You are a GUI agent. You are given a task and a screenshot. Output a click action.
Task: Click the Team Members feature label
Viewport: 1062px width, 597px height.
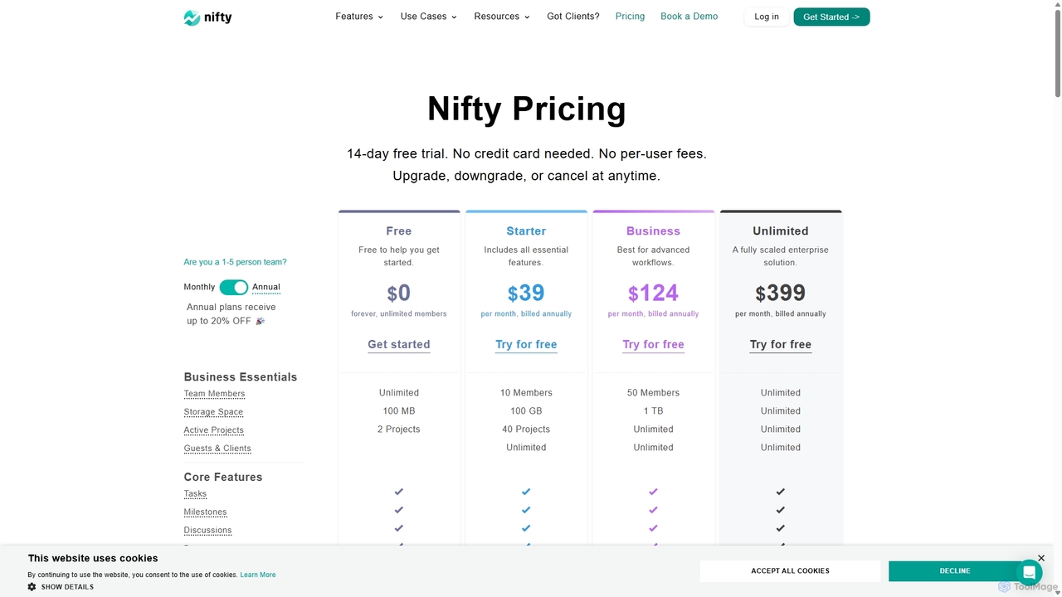[x=214, y=394]
